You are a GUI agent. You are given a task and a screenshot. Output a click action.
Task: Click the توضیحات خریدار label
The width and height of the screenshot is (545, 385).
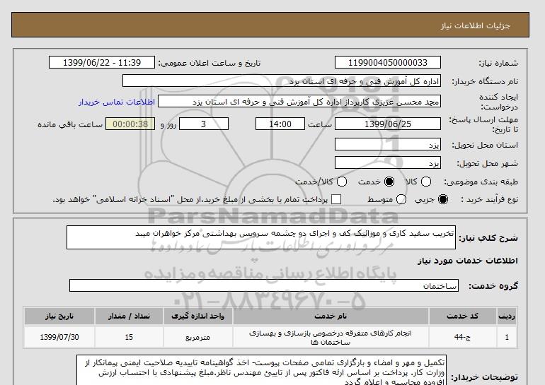click(x=485, y=377)
